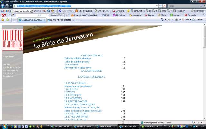Open the 'L'EXODE' link

pos(70,92)
